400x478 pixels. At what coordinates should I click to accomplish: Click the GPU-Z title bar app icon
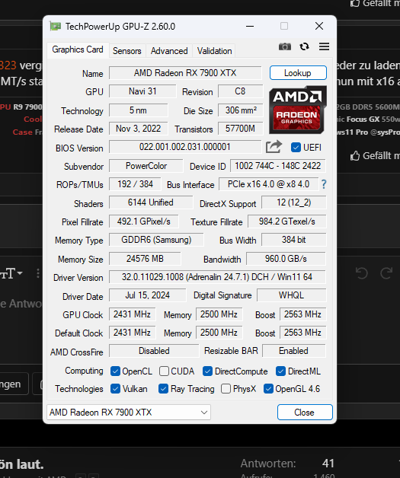55,26
